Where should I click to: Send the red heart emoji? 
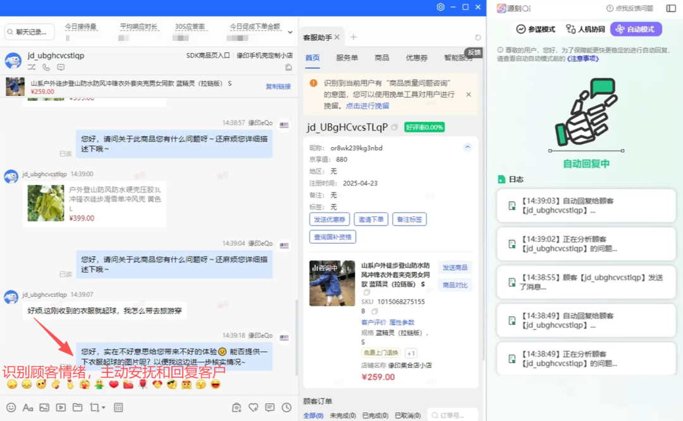click(x=114, y=384)
